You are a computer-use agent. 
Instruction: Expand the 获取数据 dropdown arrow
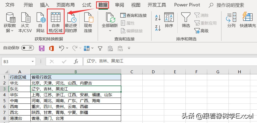12,31
